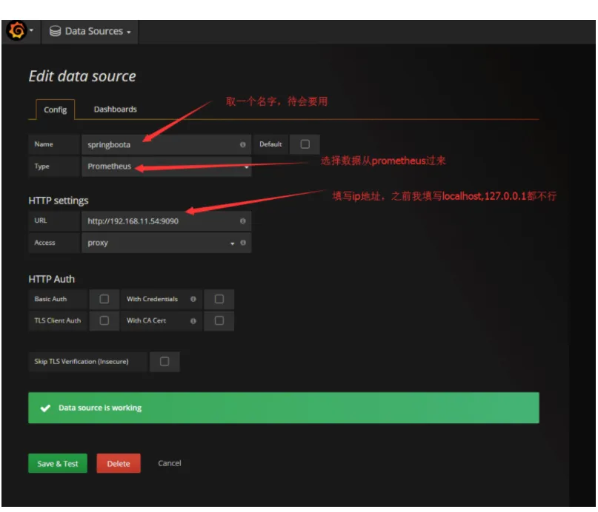Click the checkmark icon in green alert

click(x=45, y=408)
